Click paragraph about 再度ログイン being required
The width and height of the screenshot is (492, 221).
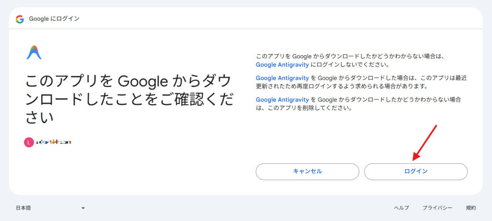[360, 82]
